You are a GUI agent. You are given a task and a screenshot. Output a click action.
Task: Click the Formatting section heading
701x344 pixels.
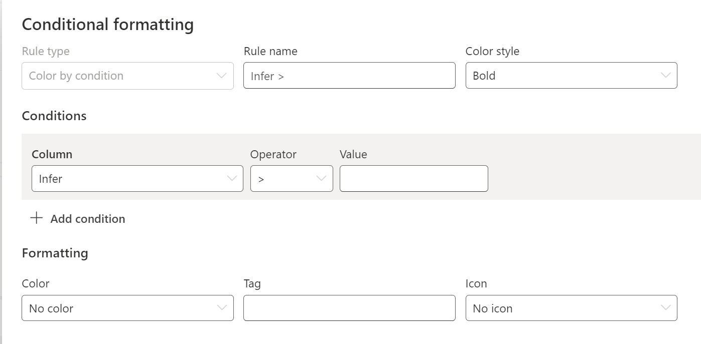coord(55,253)
